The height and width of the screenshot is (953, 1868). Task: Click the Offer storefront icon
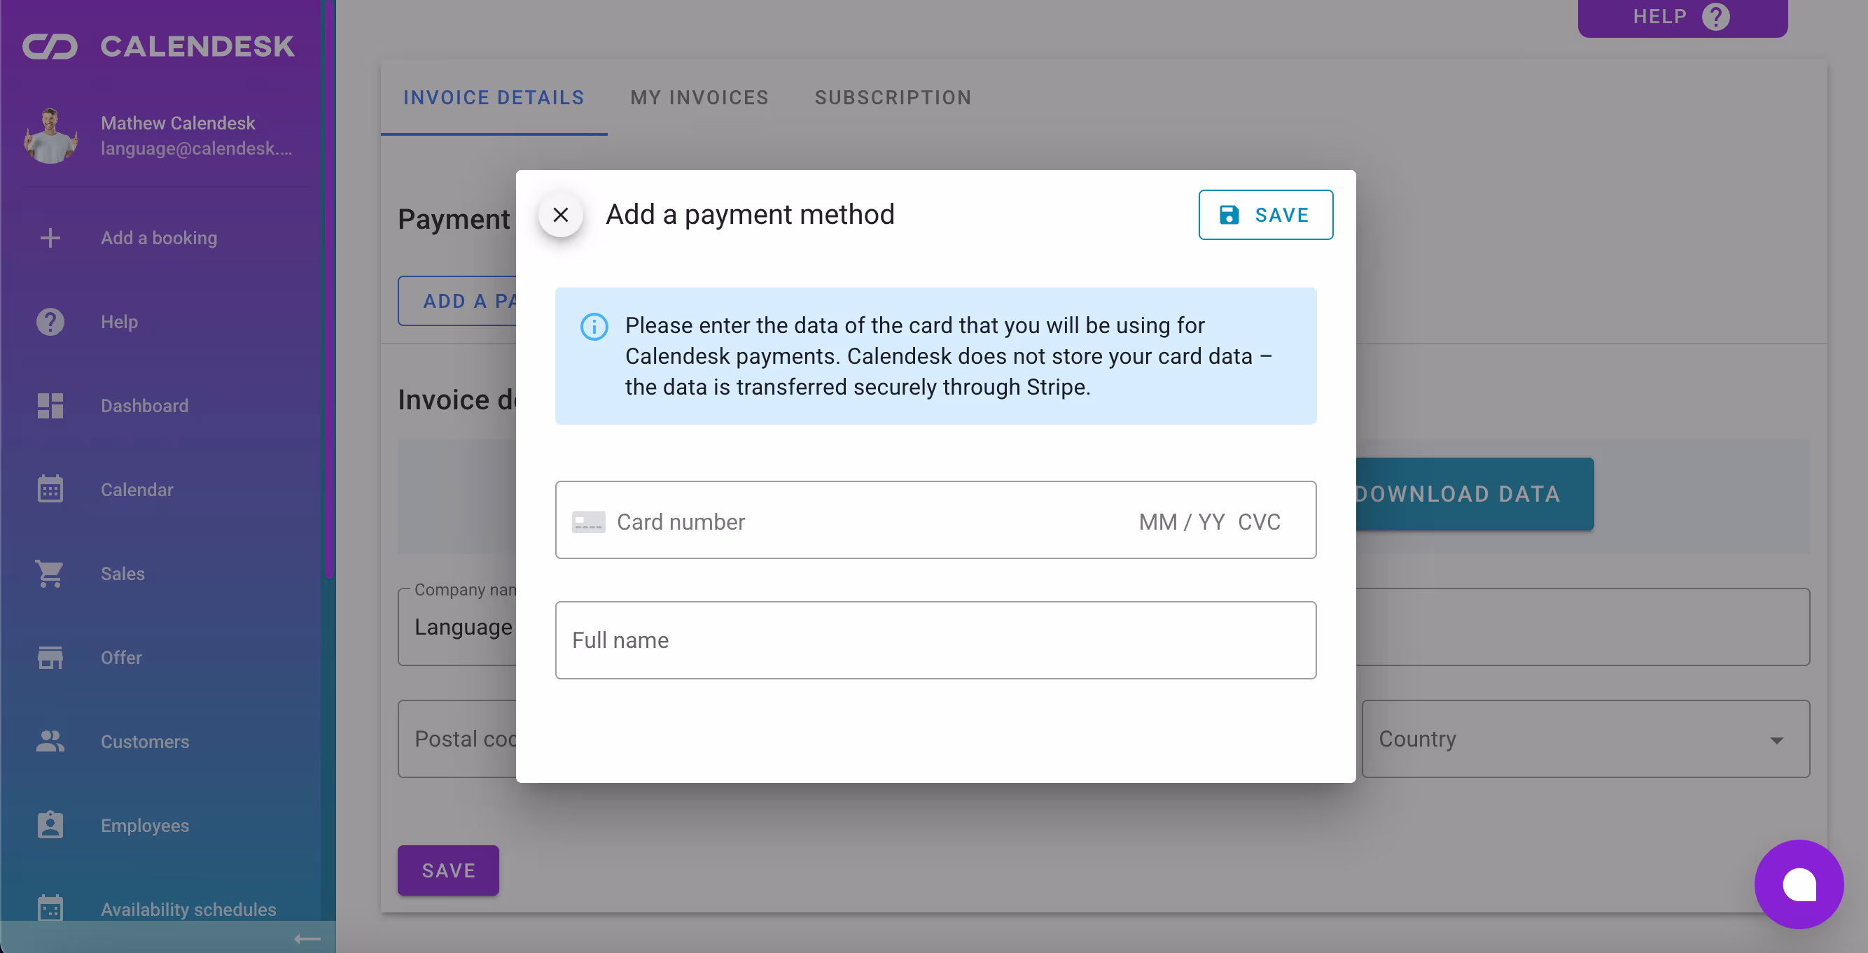[49, 656]
